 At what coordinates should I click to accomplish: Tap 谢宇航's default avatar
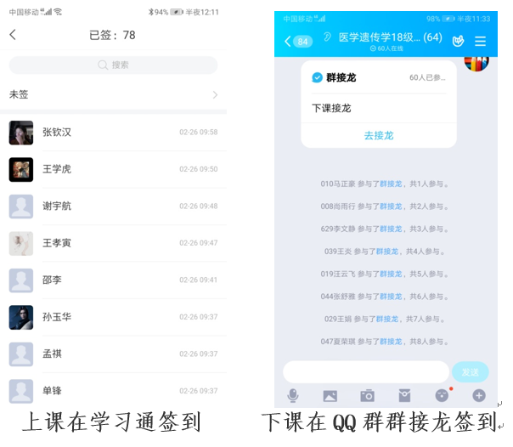click(x=21, y=207)
